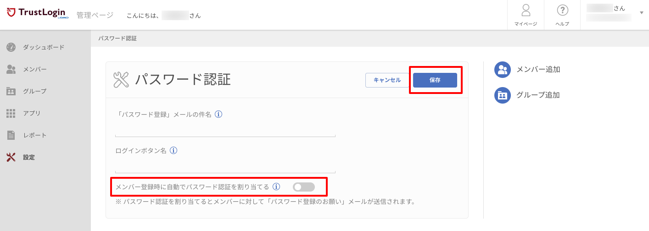Toggle automatic password authentication assignment switch

(304, 187)
